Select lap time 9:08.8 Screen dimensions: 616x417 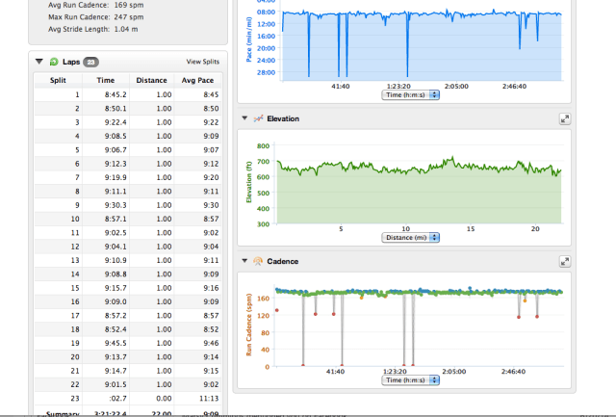(x=115, y=274)
